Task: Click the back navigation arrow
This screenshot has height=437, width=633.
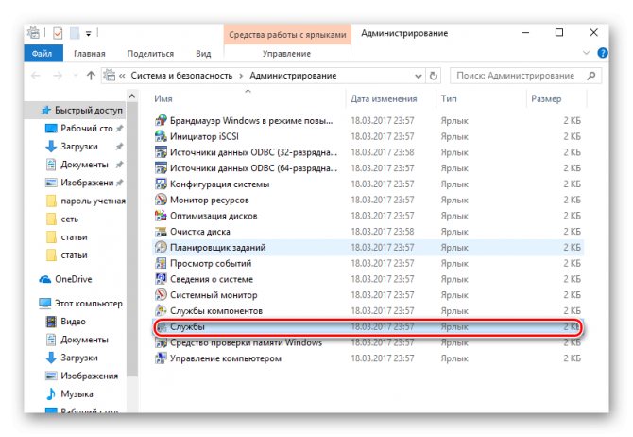Action: click(x=36, y=76)
